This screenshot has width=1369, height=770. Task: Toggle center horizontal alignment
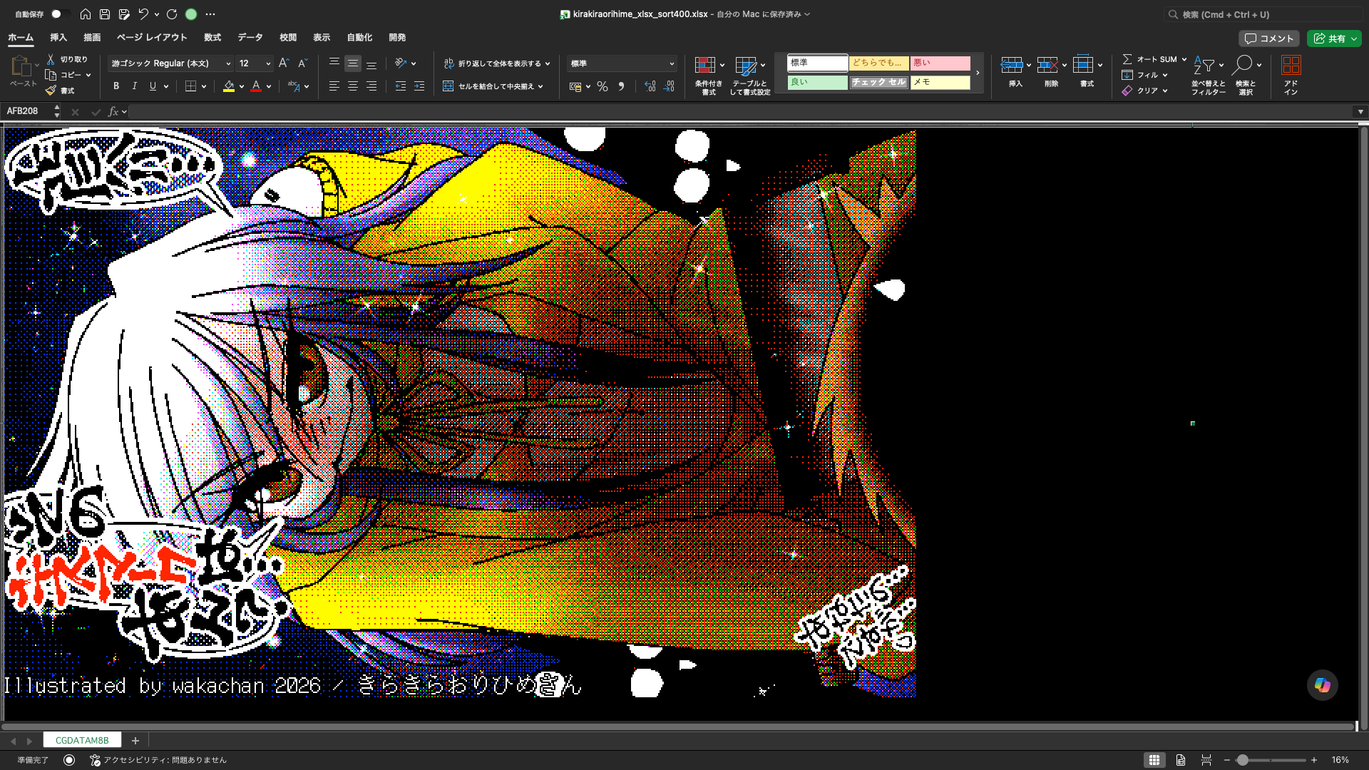(x=353, y=86)
